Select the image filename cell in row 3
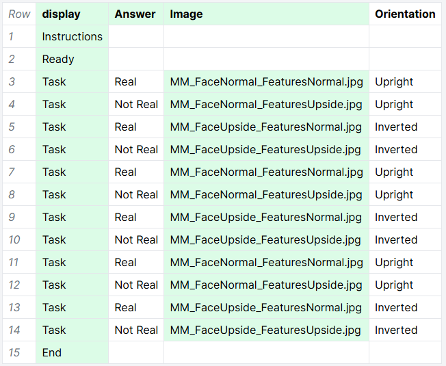 coord(266,81)
